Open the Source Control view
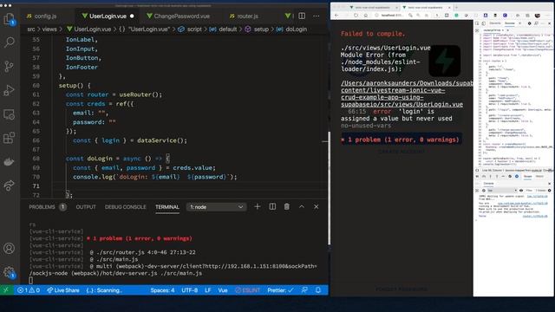 [x=9, y=66]
